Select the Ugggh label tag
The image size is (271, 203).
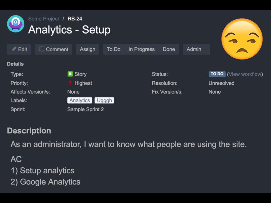(x=104, y=100)
